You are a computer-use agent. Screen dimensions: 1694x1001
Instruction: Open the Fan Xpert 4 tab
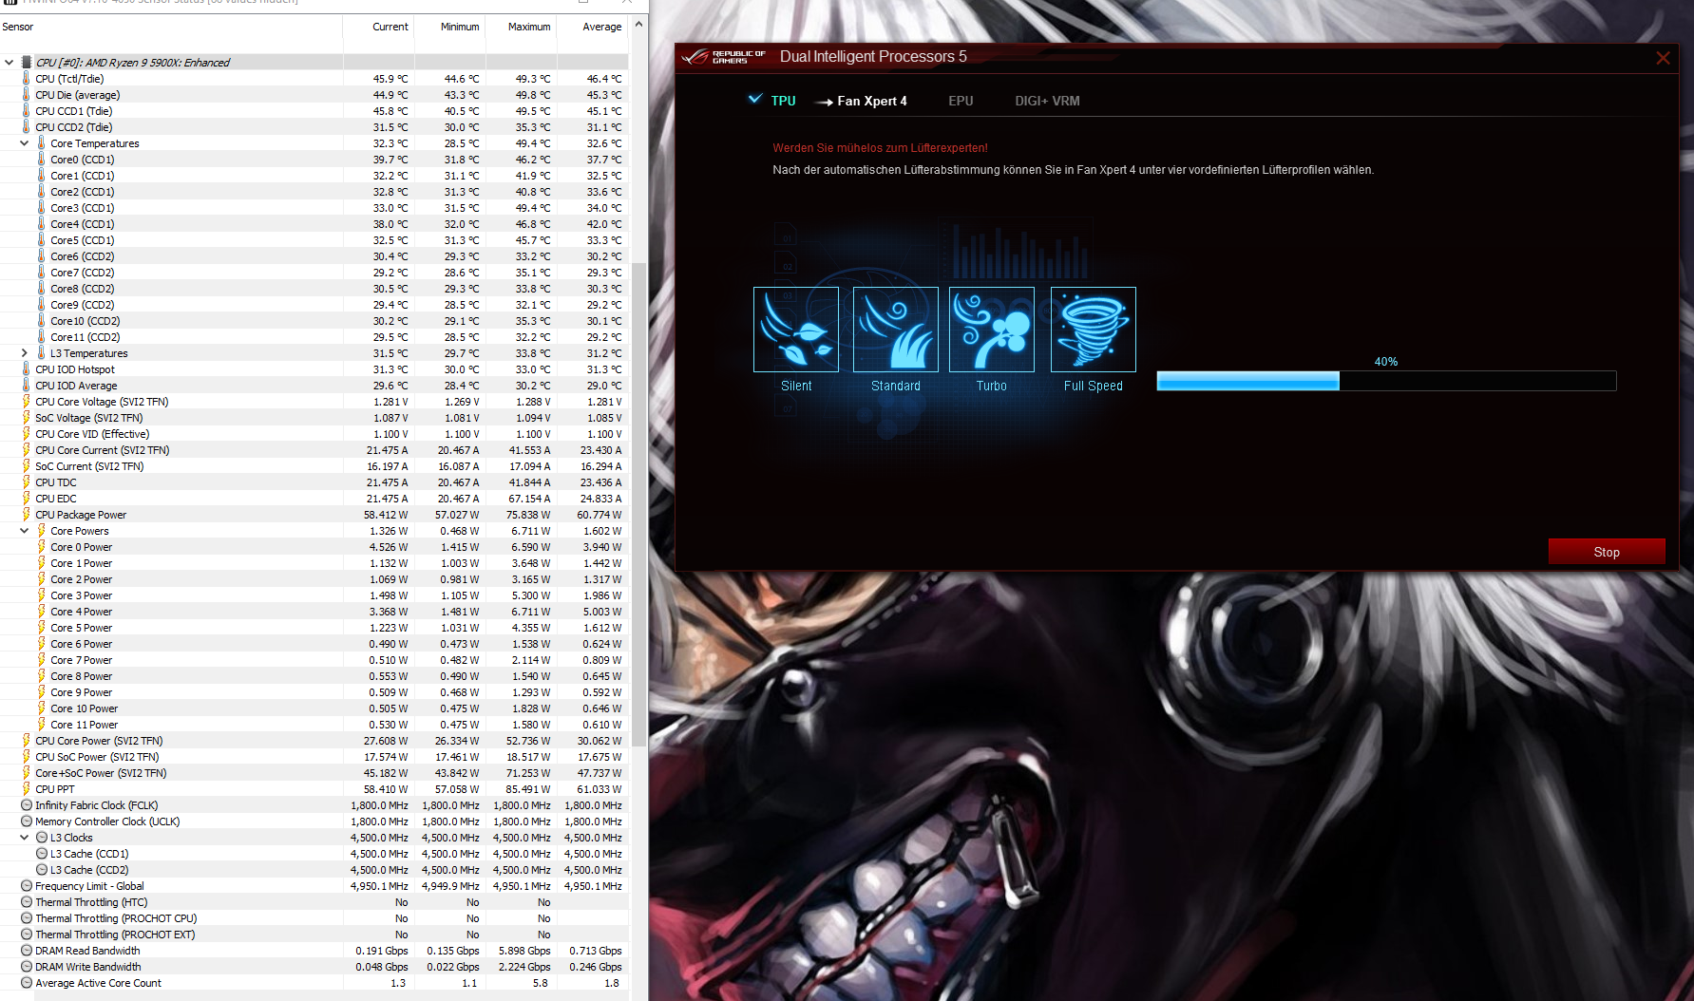tap(872, 101)
